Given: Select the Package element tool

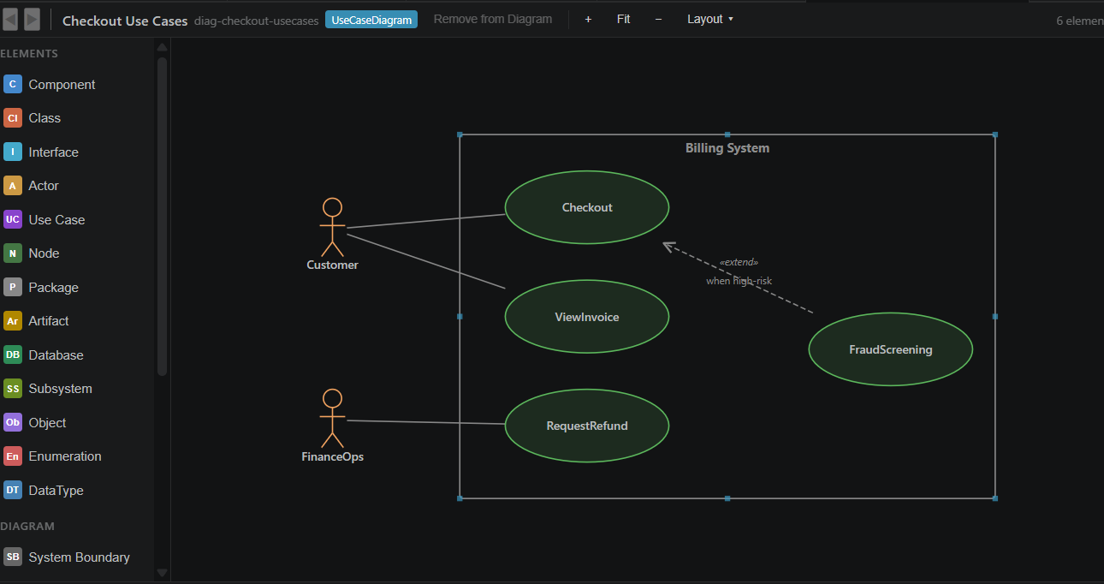Looking at the screenshot, I should pyautogui.click(x=51, y=287).
